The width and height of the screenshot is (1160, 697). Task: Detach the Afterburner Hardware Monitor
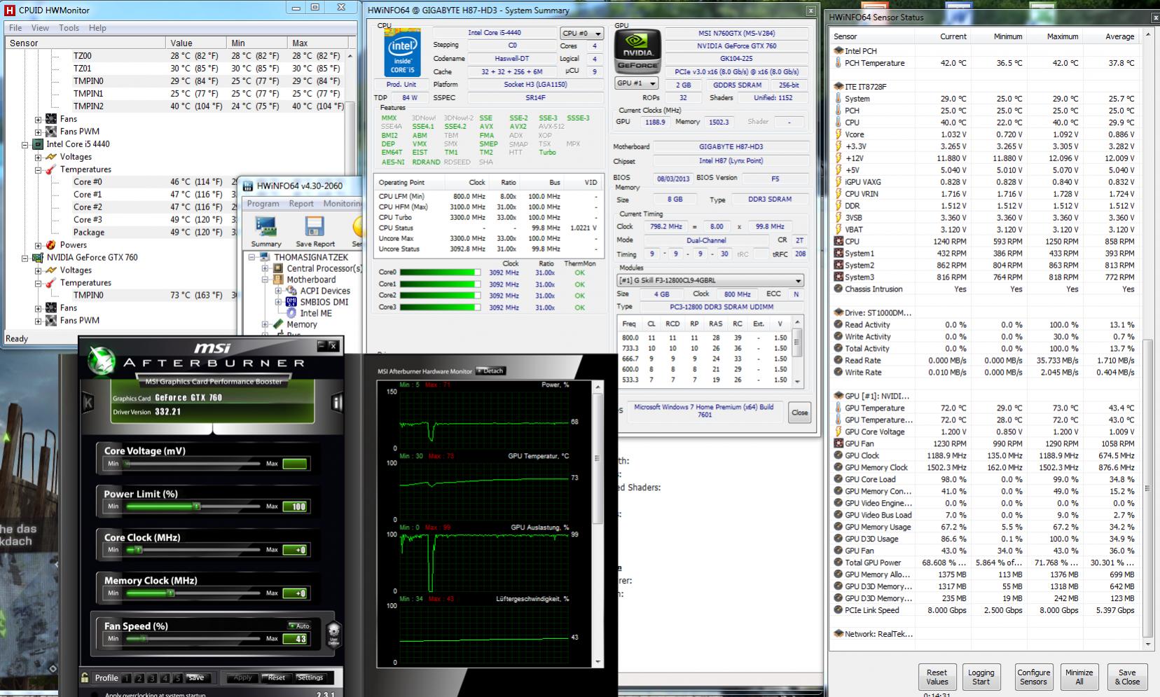pyautogui.click(x=490, y=371)
